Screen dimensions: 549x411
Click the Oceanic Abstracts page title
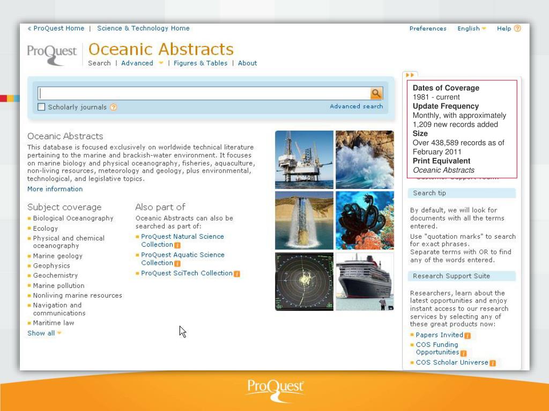161,49
